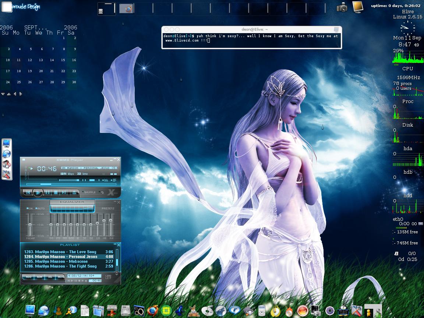Open the C:\ gears Wine config dock icon
This screenshot has height=318, width=424.
pos(139,311)
